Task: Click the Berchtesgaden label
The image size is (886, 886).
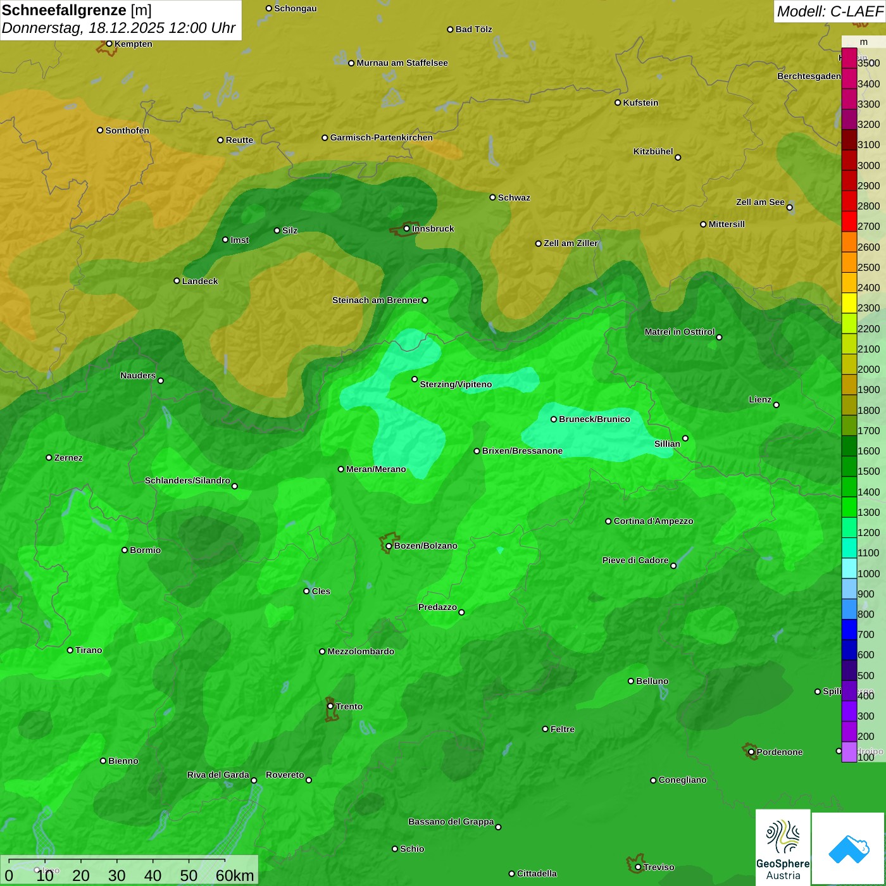Action: [809, 76]
